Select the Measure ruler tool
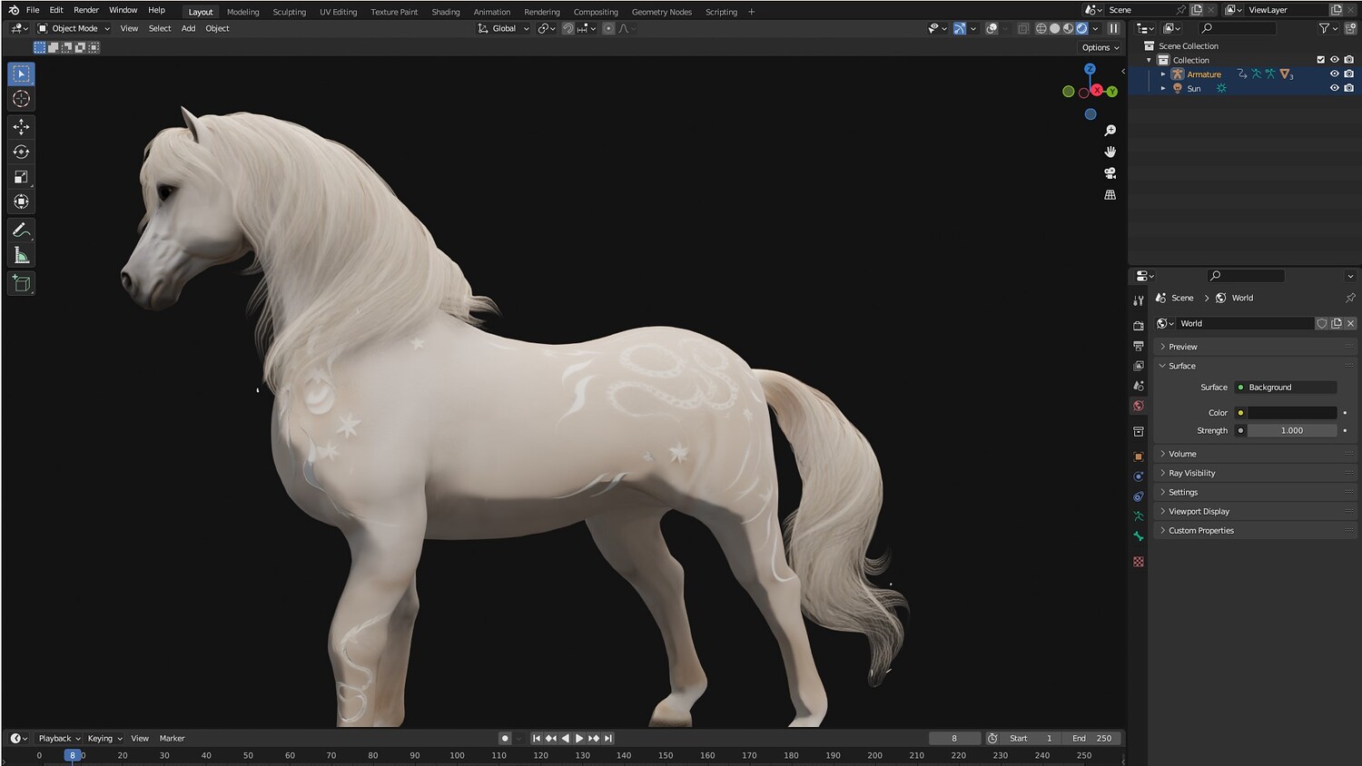Viewport: 1362px width, 766px height. [22, 256]
